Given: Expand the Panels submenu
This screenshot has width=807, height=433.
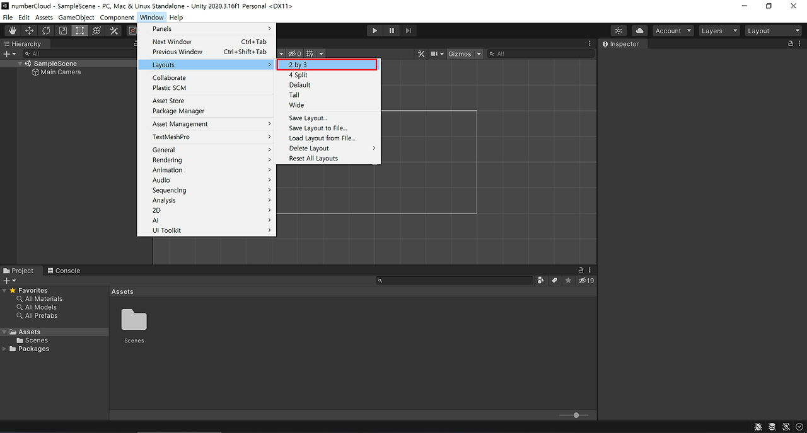Looking at the screenshot, I should click(x=206, y=29).
